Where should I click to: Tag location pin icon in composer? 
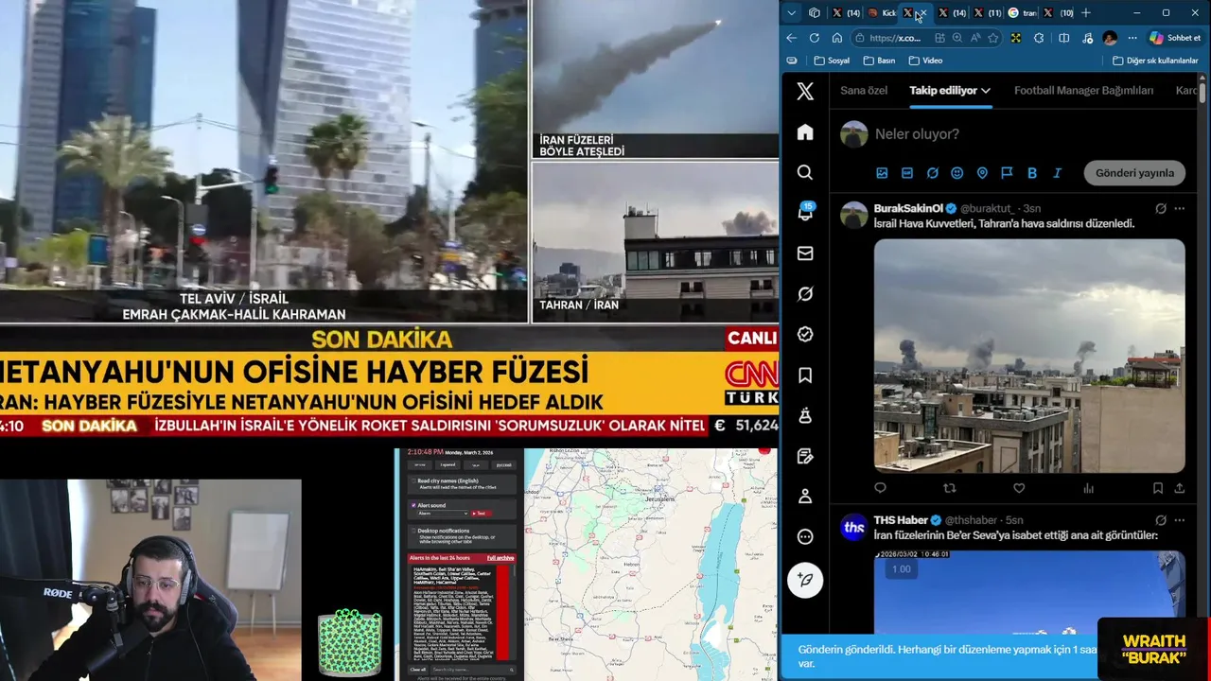point(982,173)
